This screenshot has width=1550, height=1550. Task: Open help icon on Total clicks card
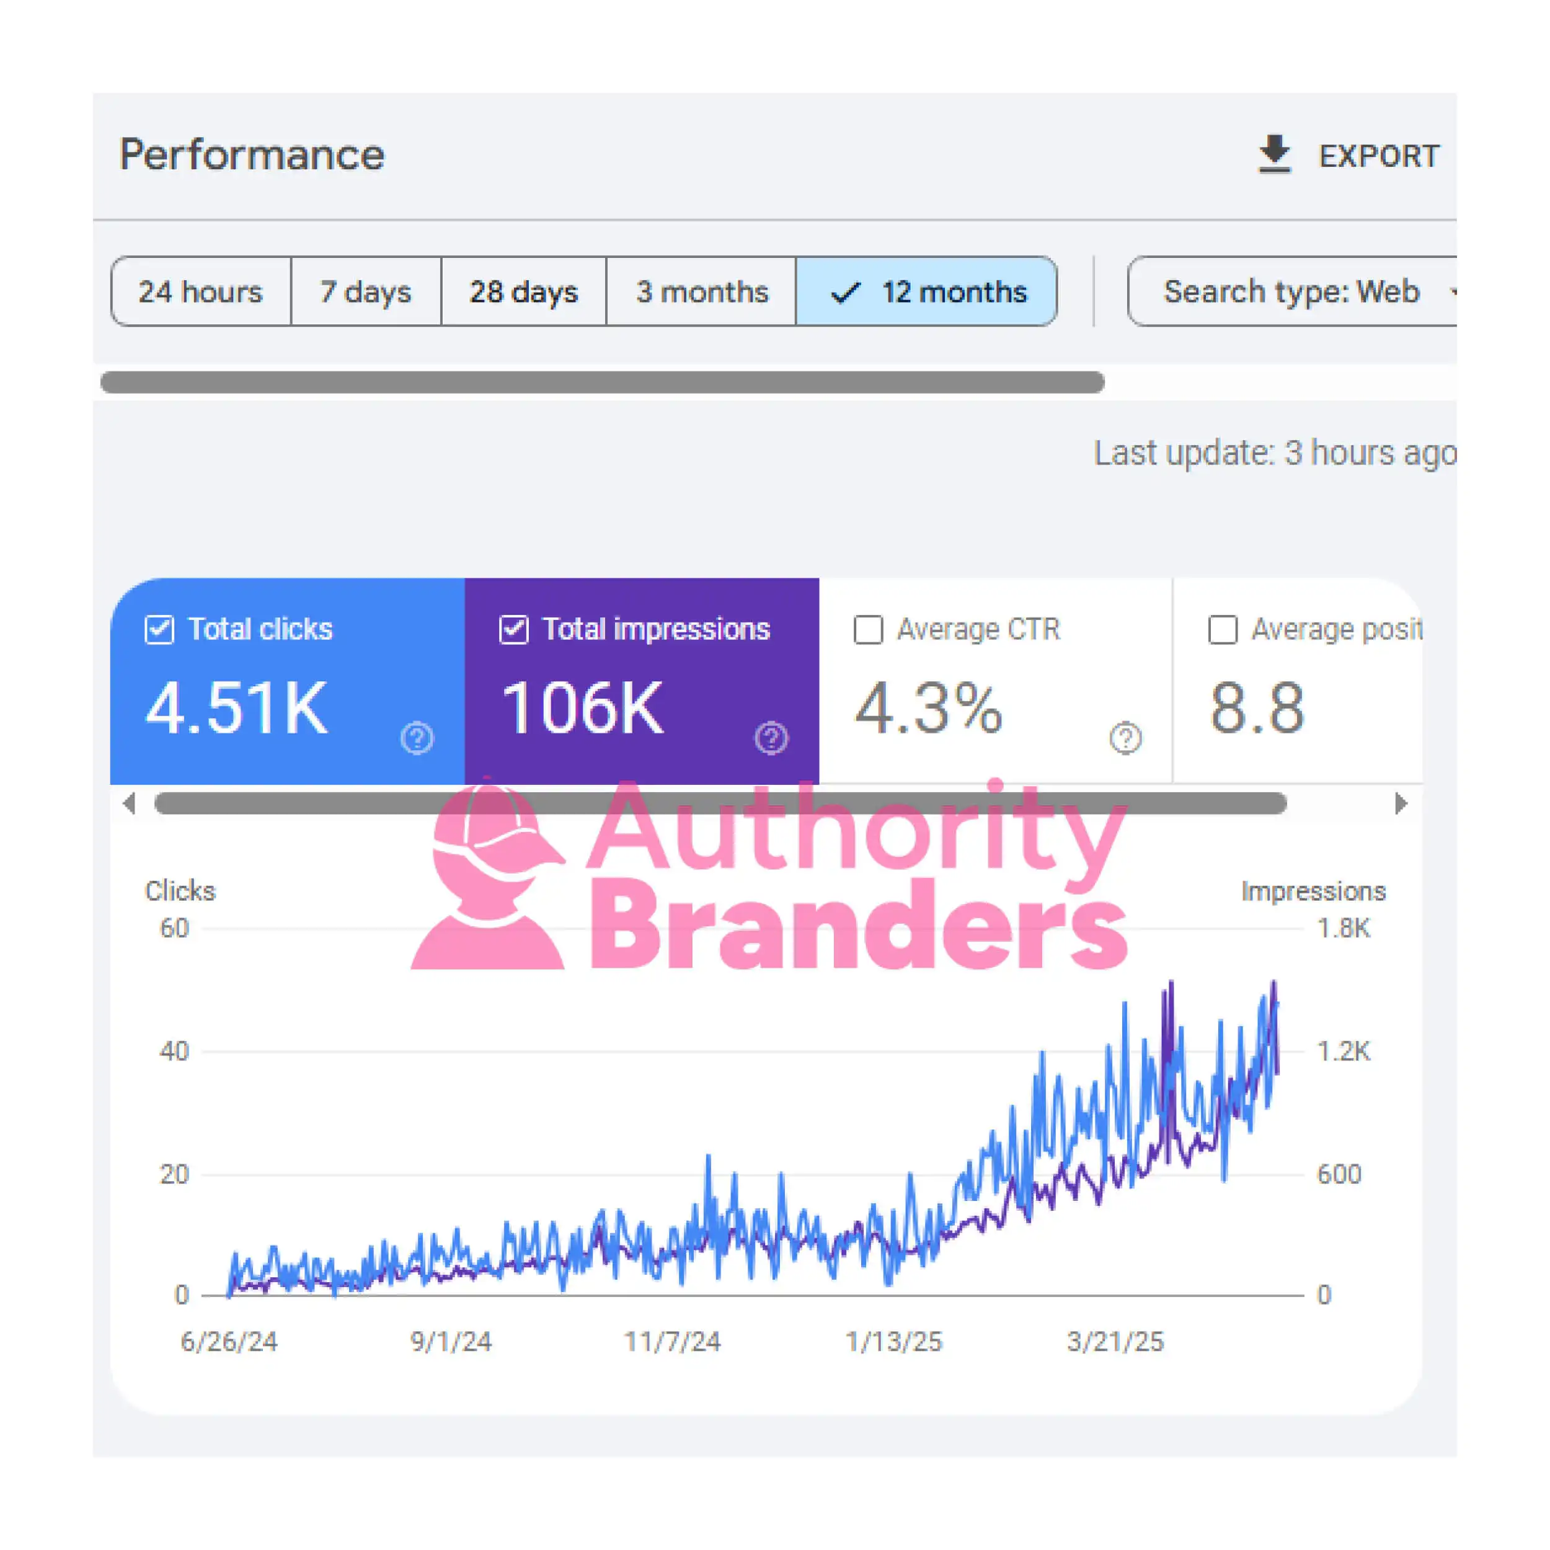(x=417, y=737)
